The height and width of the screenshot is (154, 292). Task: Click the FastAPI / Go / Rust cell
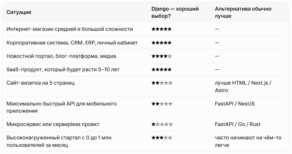(x=238, y=124)
